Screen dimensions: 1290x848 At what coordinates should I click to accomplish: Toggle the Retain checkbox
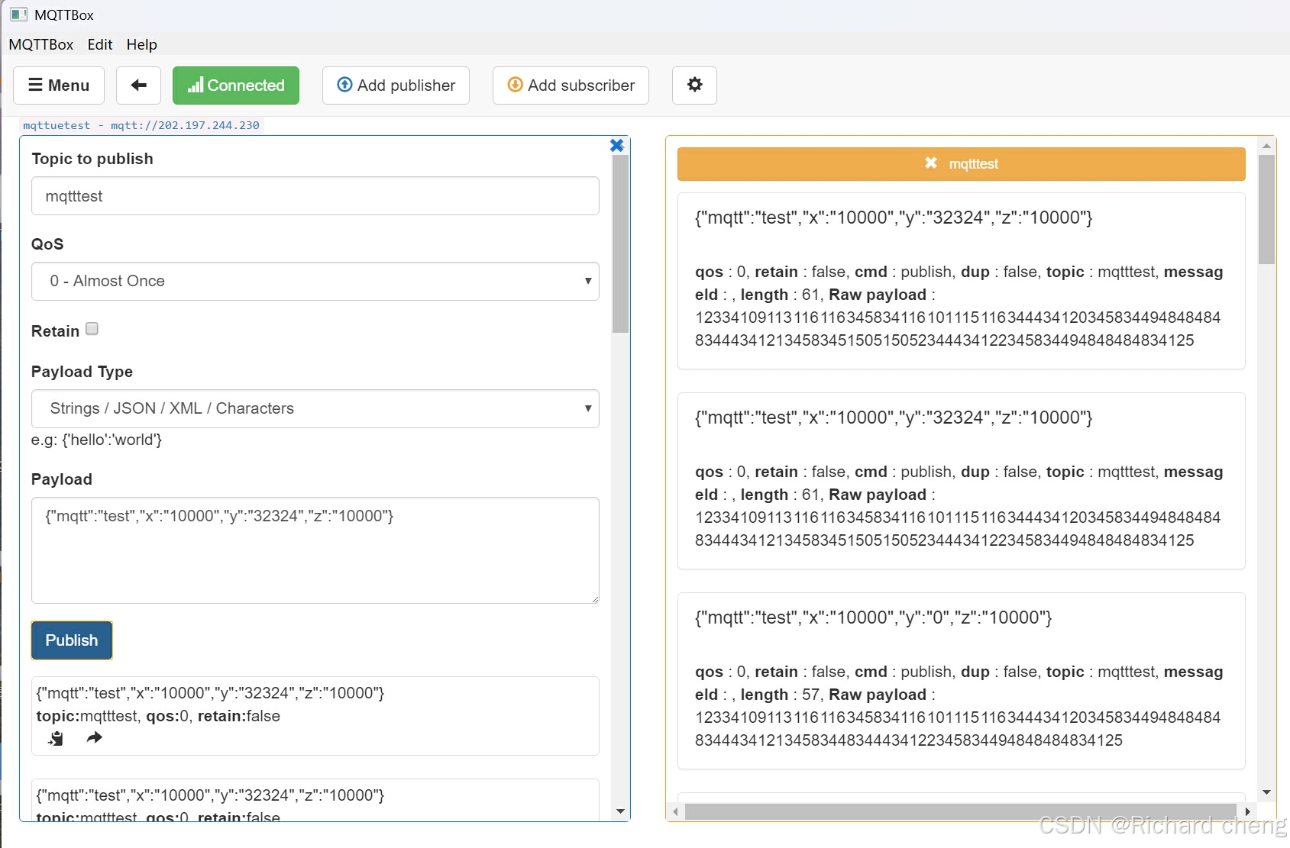pyautogui.click(x=92, y=329)
